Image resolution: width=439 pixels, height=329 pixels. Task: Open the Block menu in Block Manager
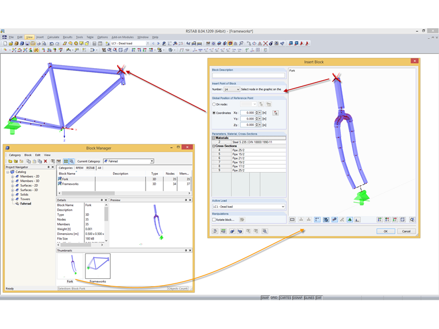28,155
